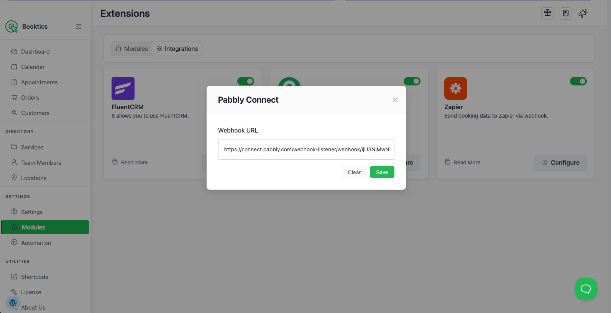Viewport: 611px width, 313px height.
Task: Click the Calendar icon in sidebar
Action: [14, 67]
